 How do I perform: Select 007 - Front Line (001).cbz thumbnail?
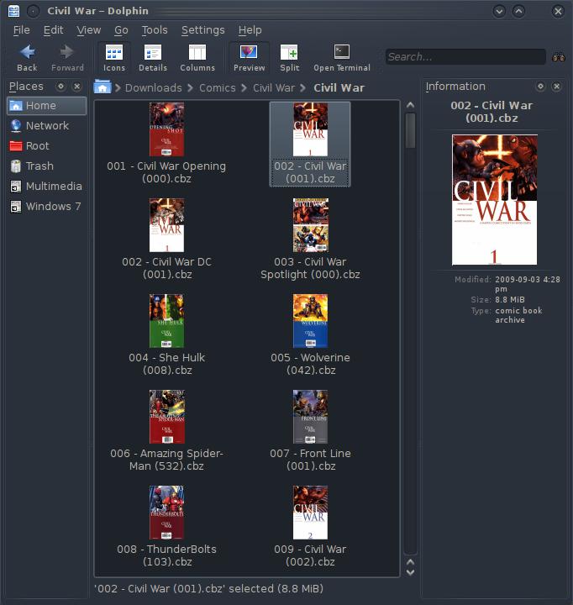point(310,416)
